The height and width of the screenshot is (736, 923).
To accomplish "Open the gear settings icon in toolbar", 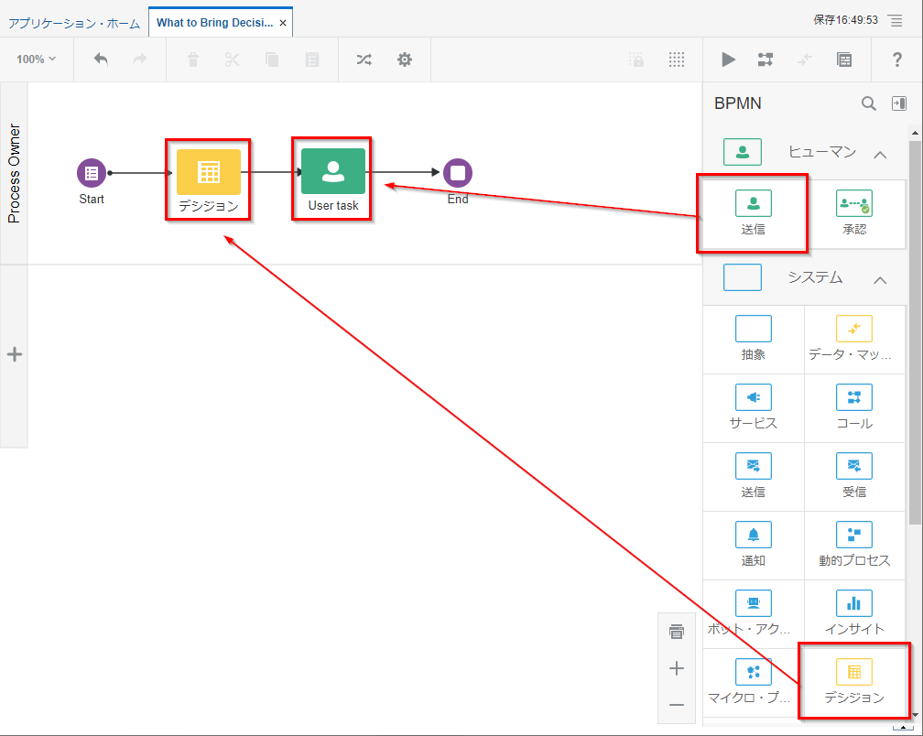I will click(404, 60).
